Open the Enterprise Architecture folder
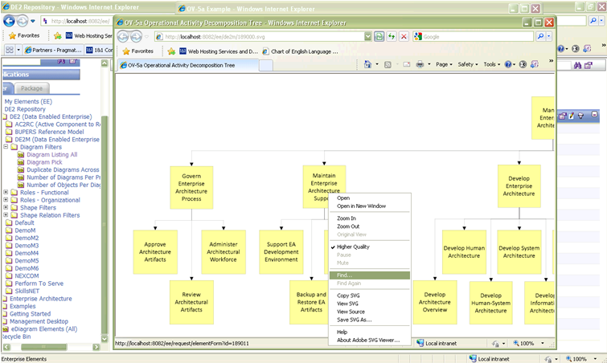The image size is (607, 363). tap(41, 299)
